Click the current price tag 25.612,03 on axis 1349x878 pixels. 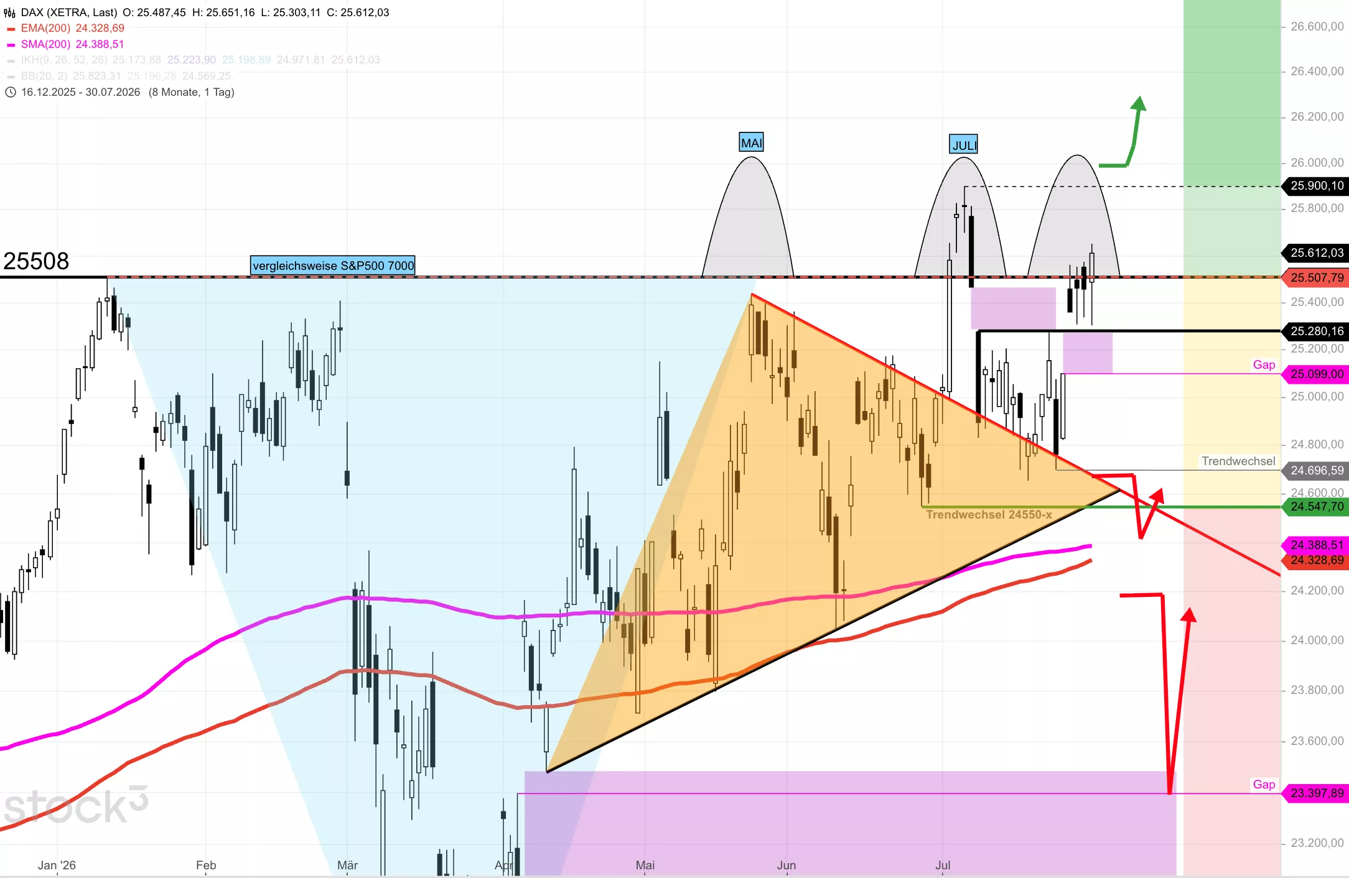point(1315,252)
